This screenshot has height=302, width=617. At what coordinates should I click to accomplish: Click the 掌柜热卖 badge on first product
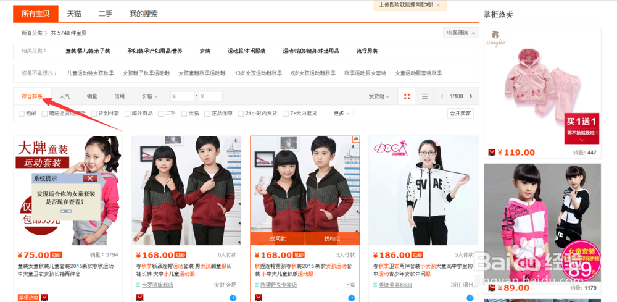[28, 298]
